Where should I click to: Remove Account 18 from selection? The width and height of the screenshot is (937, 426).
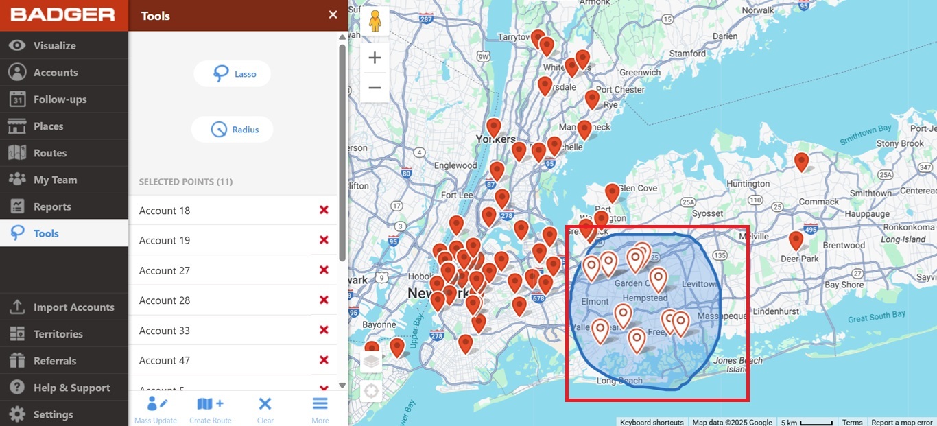[x=324, y=210]
